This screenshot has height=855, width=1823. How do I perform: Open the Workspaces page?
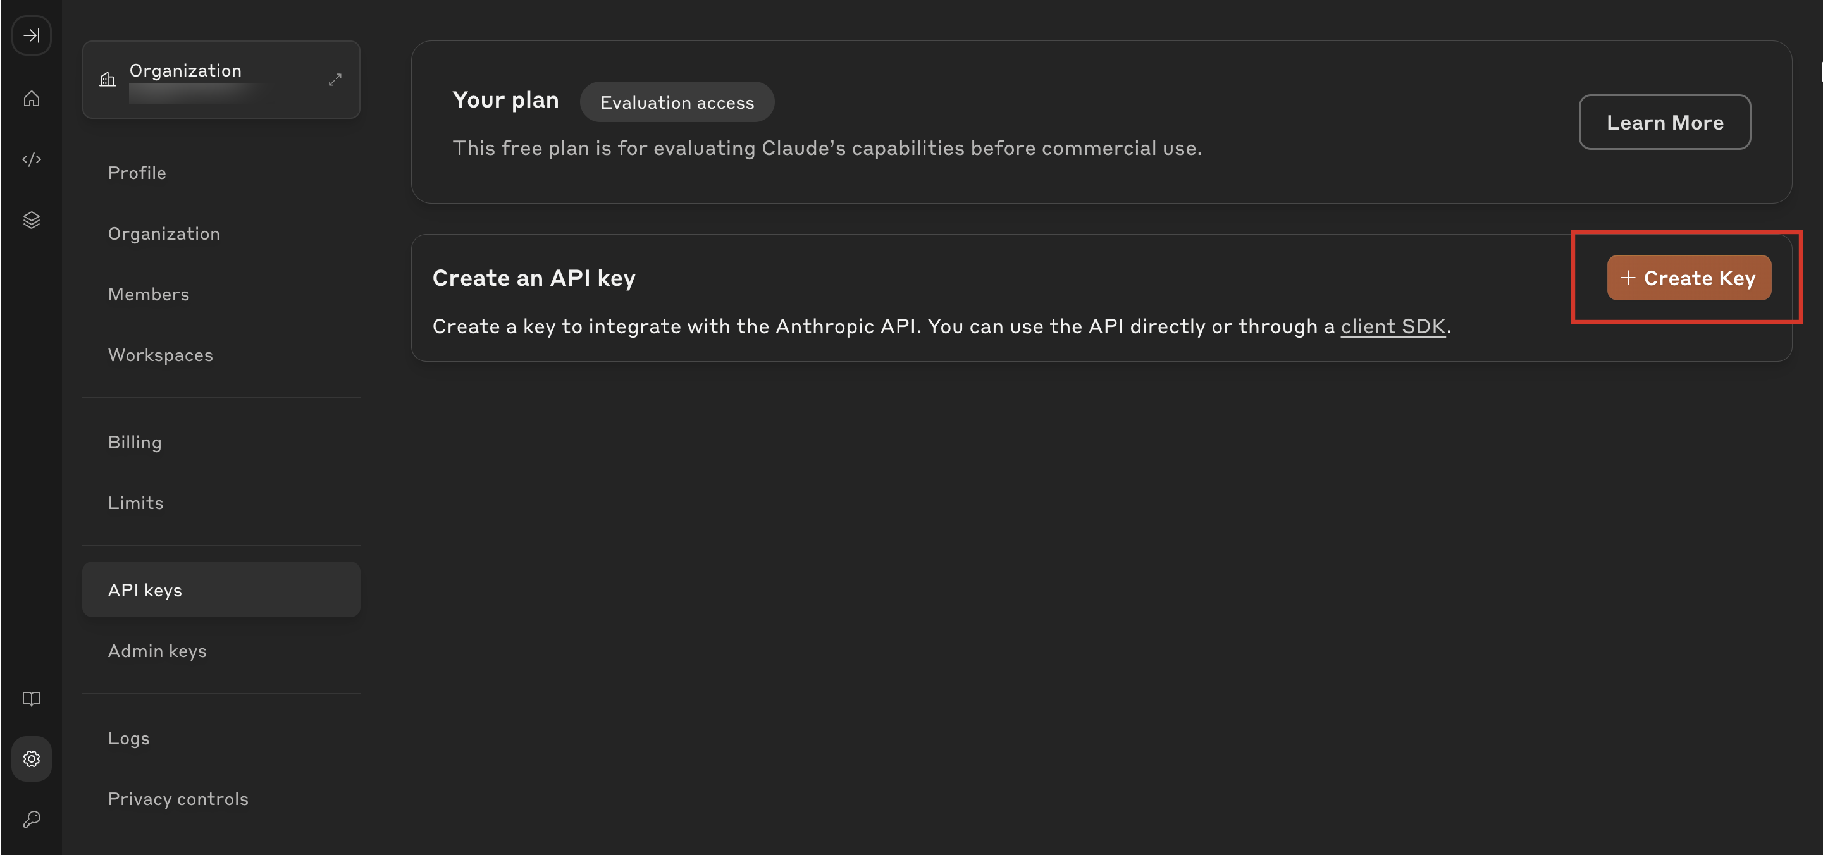[160, 355]
